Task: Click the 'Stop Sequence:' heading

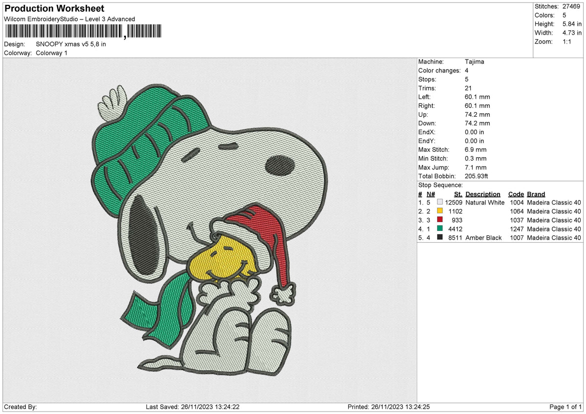Action: click(440, 186)
